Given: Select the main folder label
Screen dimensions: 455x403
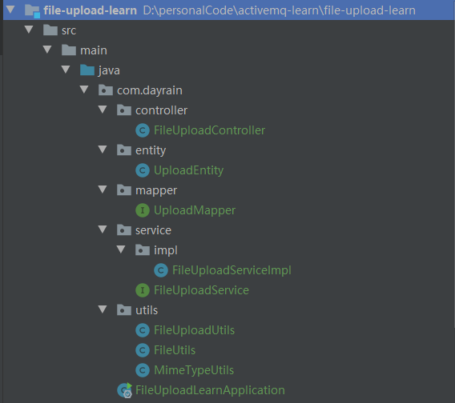Looking at the screenshot, I should pos(94,50).
